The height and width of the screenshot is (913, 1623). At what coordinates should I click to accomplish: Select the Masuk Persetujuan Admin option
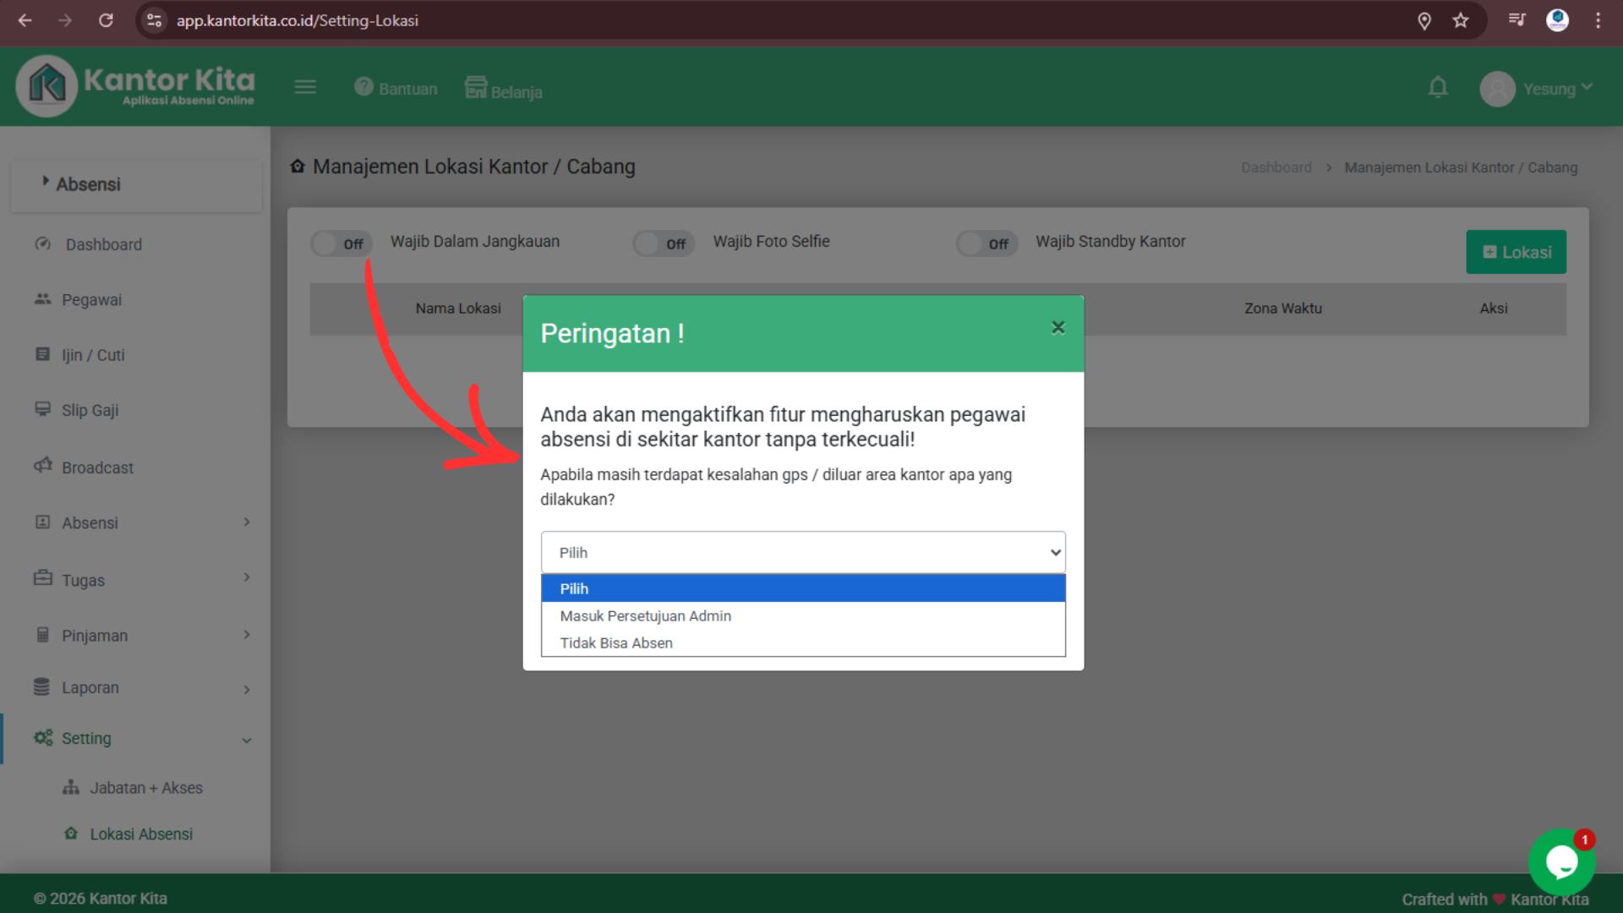click(645, 616)
